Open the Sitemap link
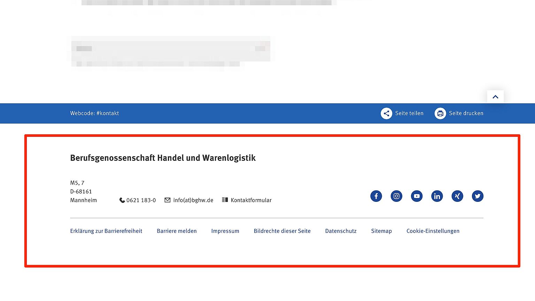535x301 pixels. pyautogui.click(x=381, y=231)
